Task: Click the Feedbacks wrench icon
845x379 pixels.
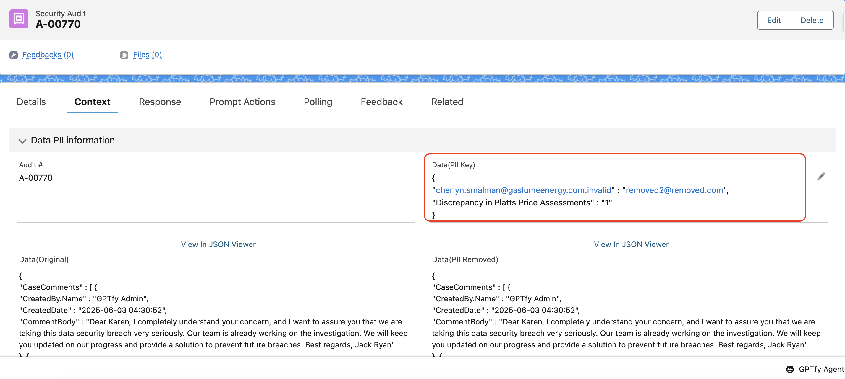Action: [x=13, y=55]
